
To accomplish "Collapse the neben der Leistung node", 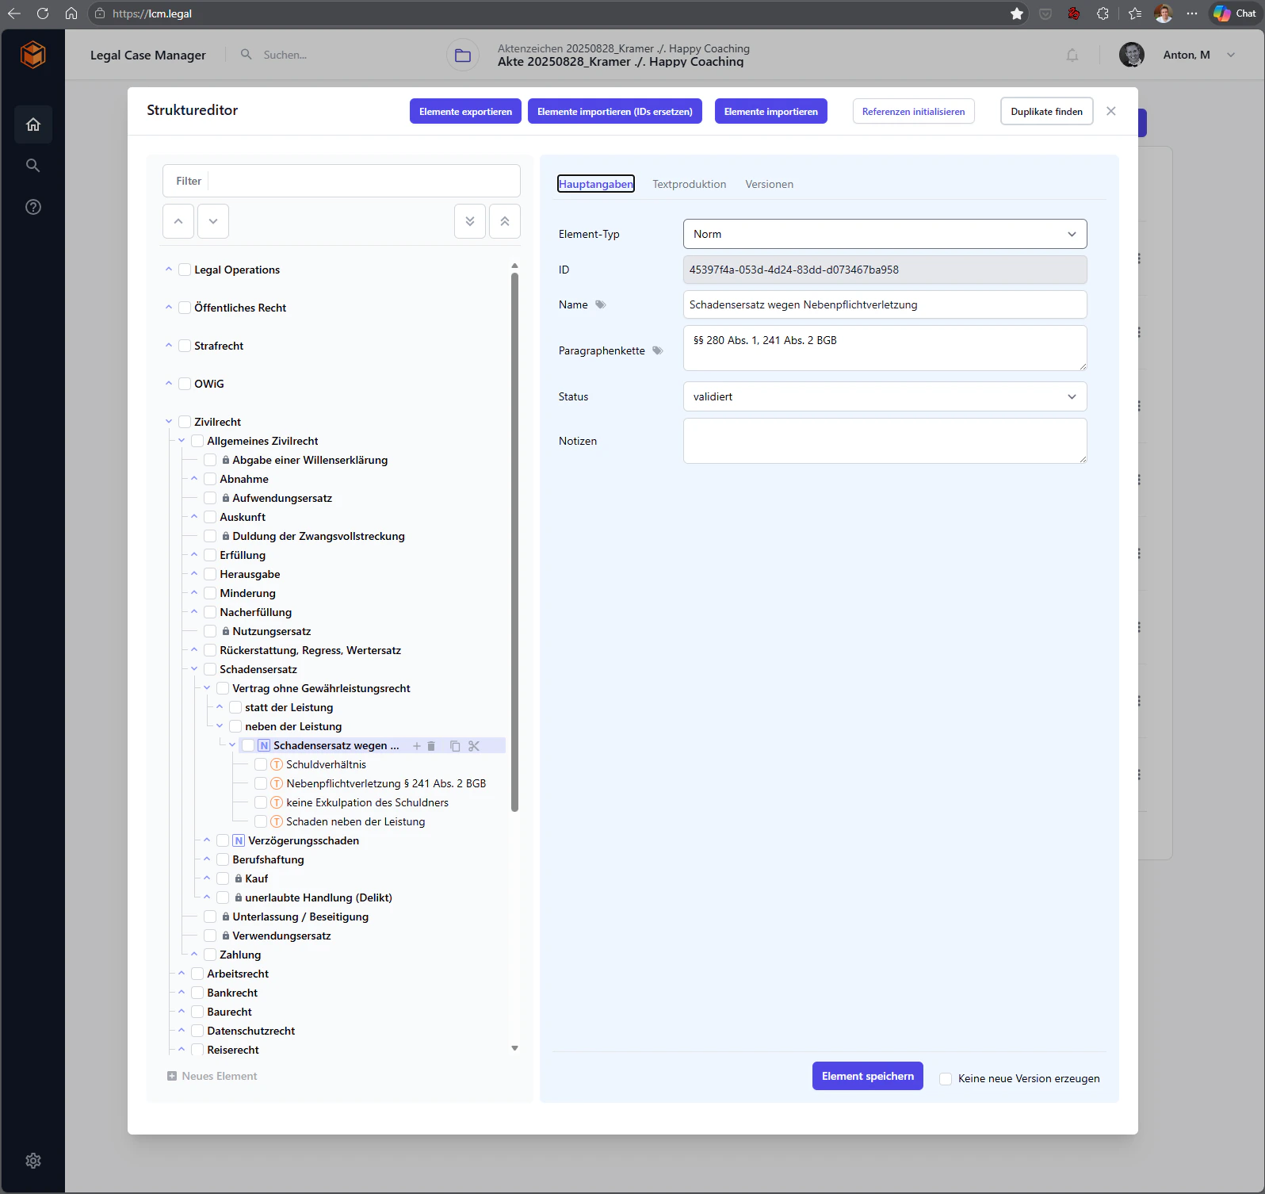I will (x=220, y=726).
